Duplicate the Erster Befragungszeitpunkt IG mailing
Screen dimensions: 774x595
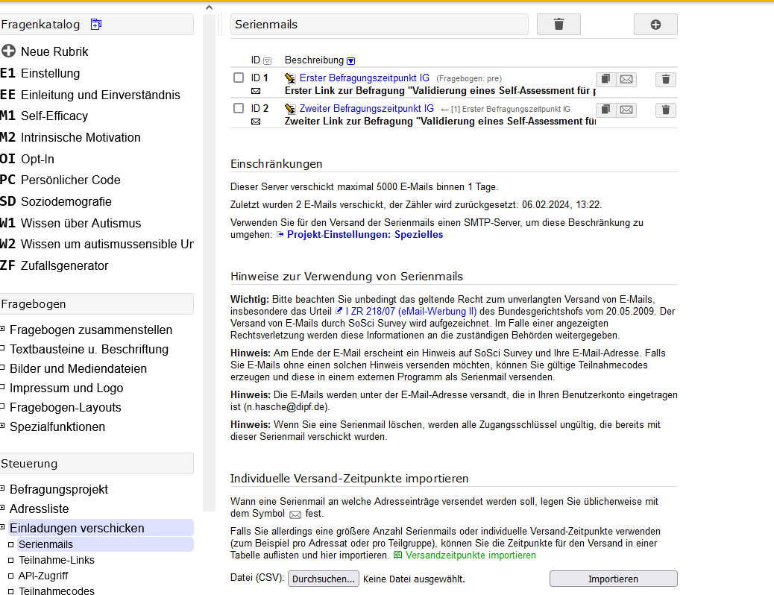605,79
